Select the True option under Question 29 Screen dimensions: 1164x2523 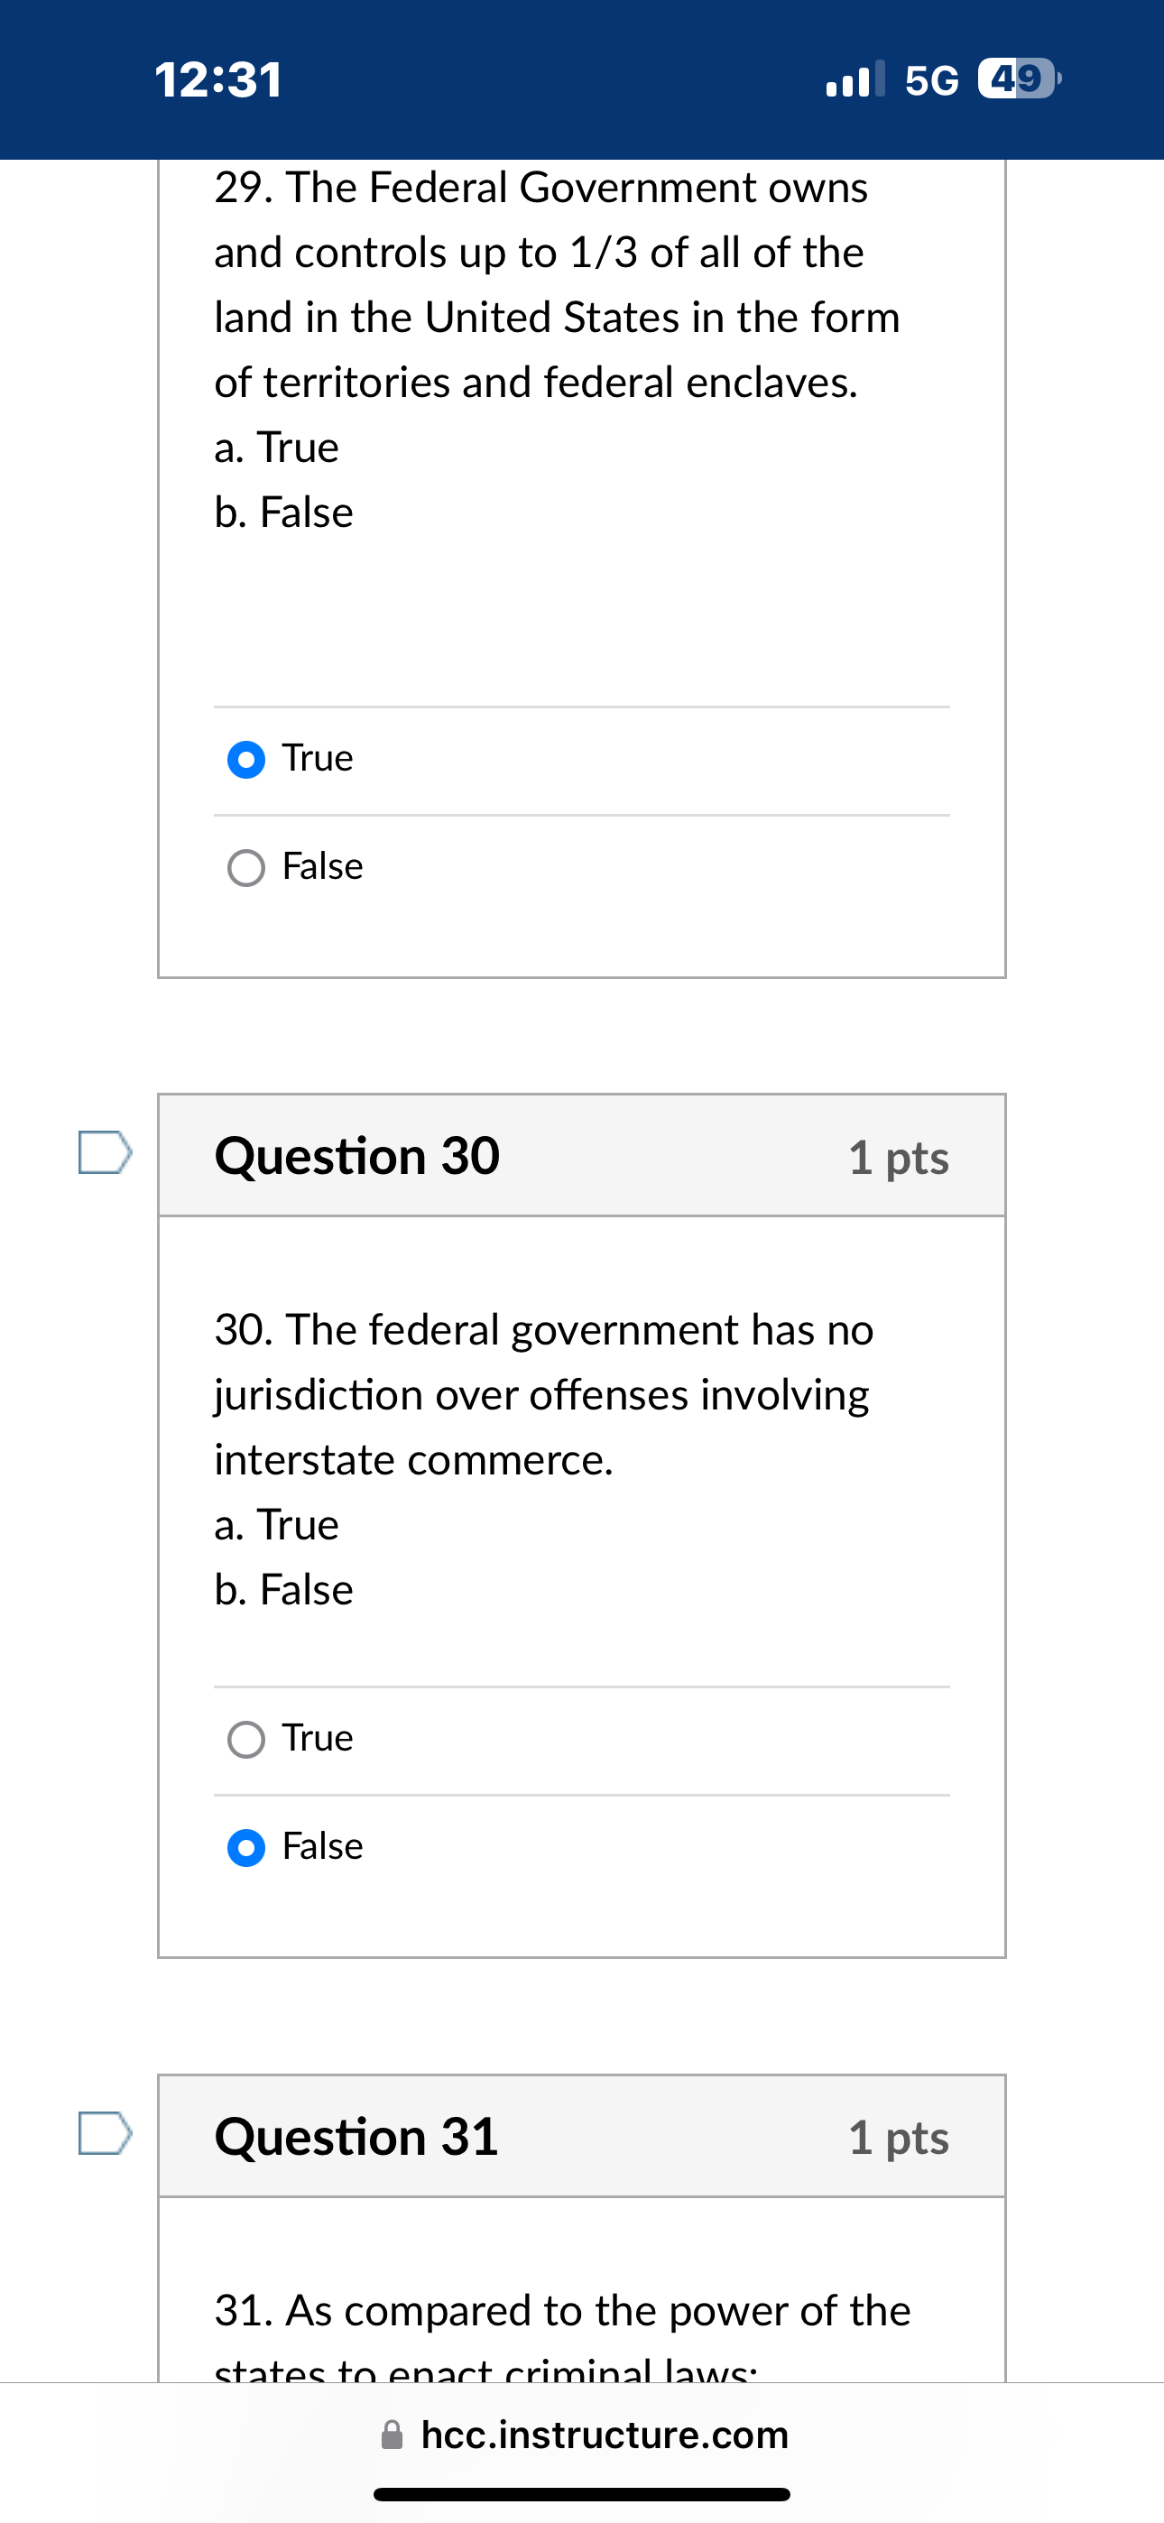246,759
